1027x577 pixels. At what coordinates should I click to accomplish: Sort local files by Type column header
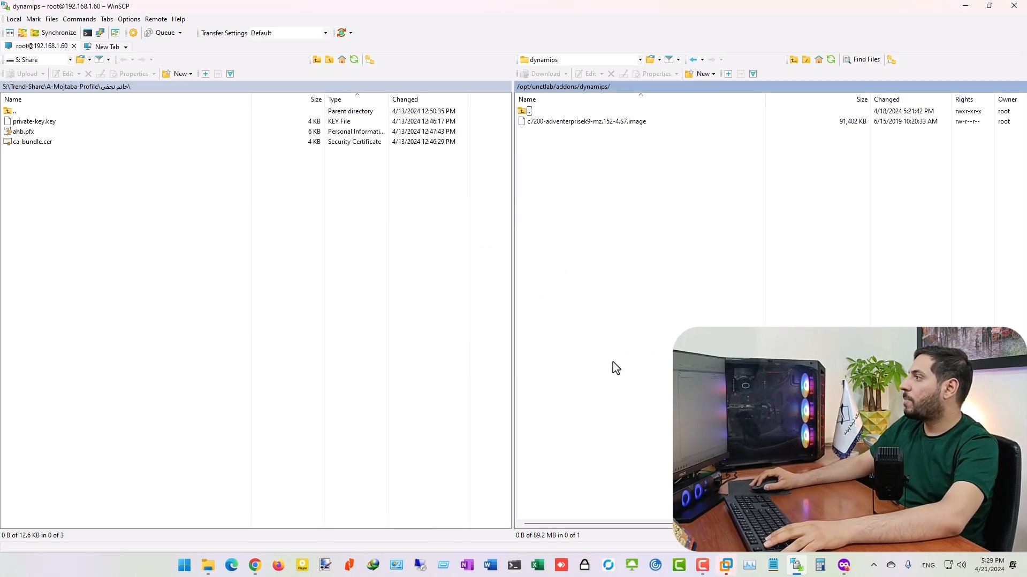tap(356, 99)
